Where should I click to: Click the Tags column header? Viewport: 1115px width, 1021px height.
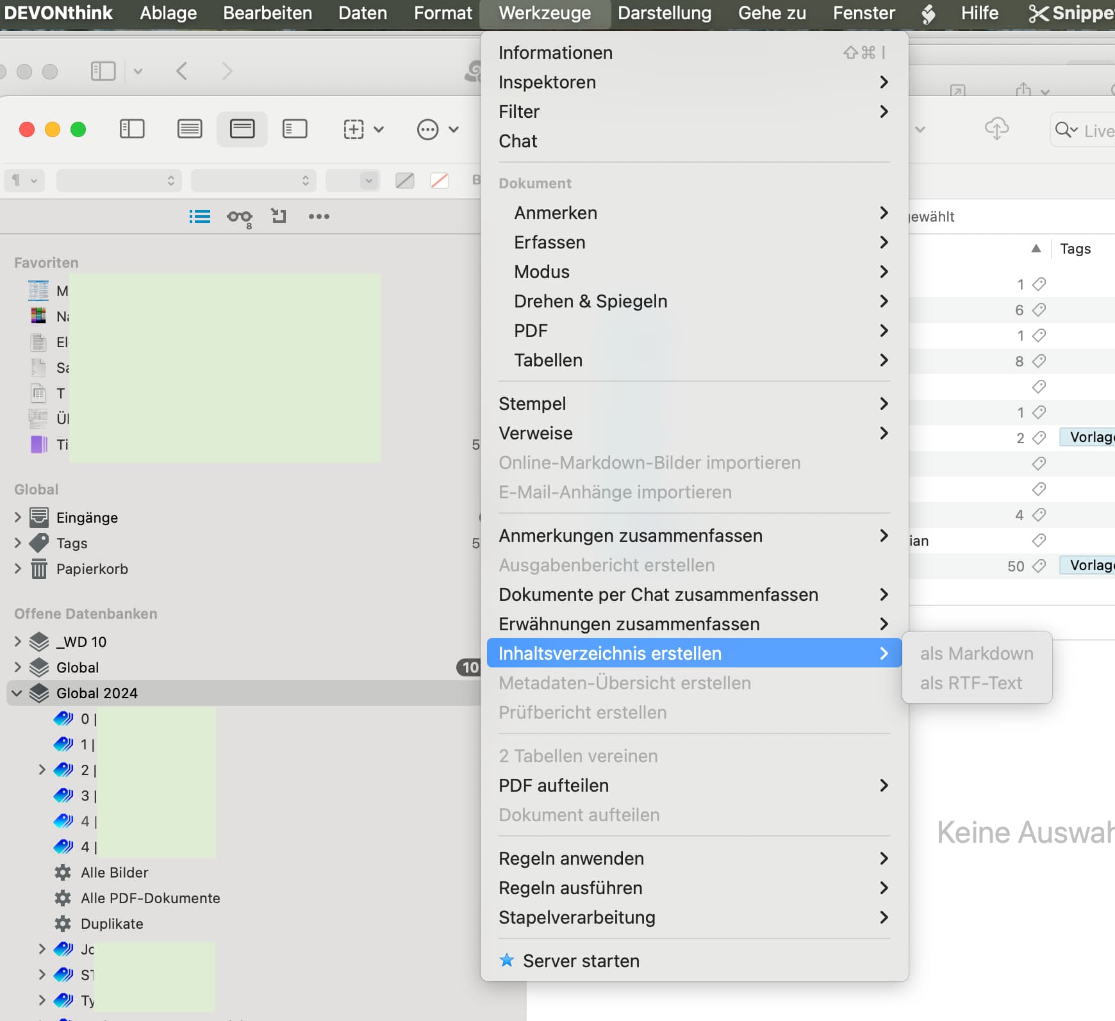pyautogui.click(x=1075, y=249)
